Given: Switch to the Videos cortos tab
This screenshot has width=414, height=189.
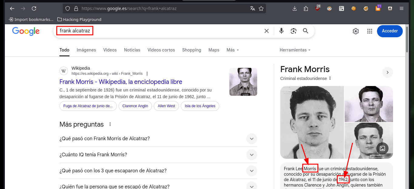Looking at the screenshot, I should click(x=161, y=50).
